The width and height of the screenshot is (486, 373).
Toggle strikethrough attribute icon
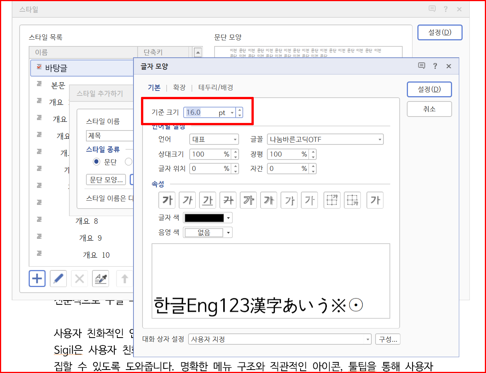point(228,200)
